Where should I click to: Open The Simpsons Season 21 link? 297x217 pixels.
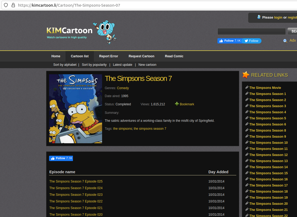coord(269,210)
